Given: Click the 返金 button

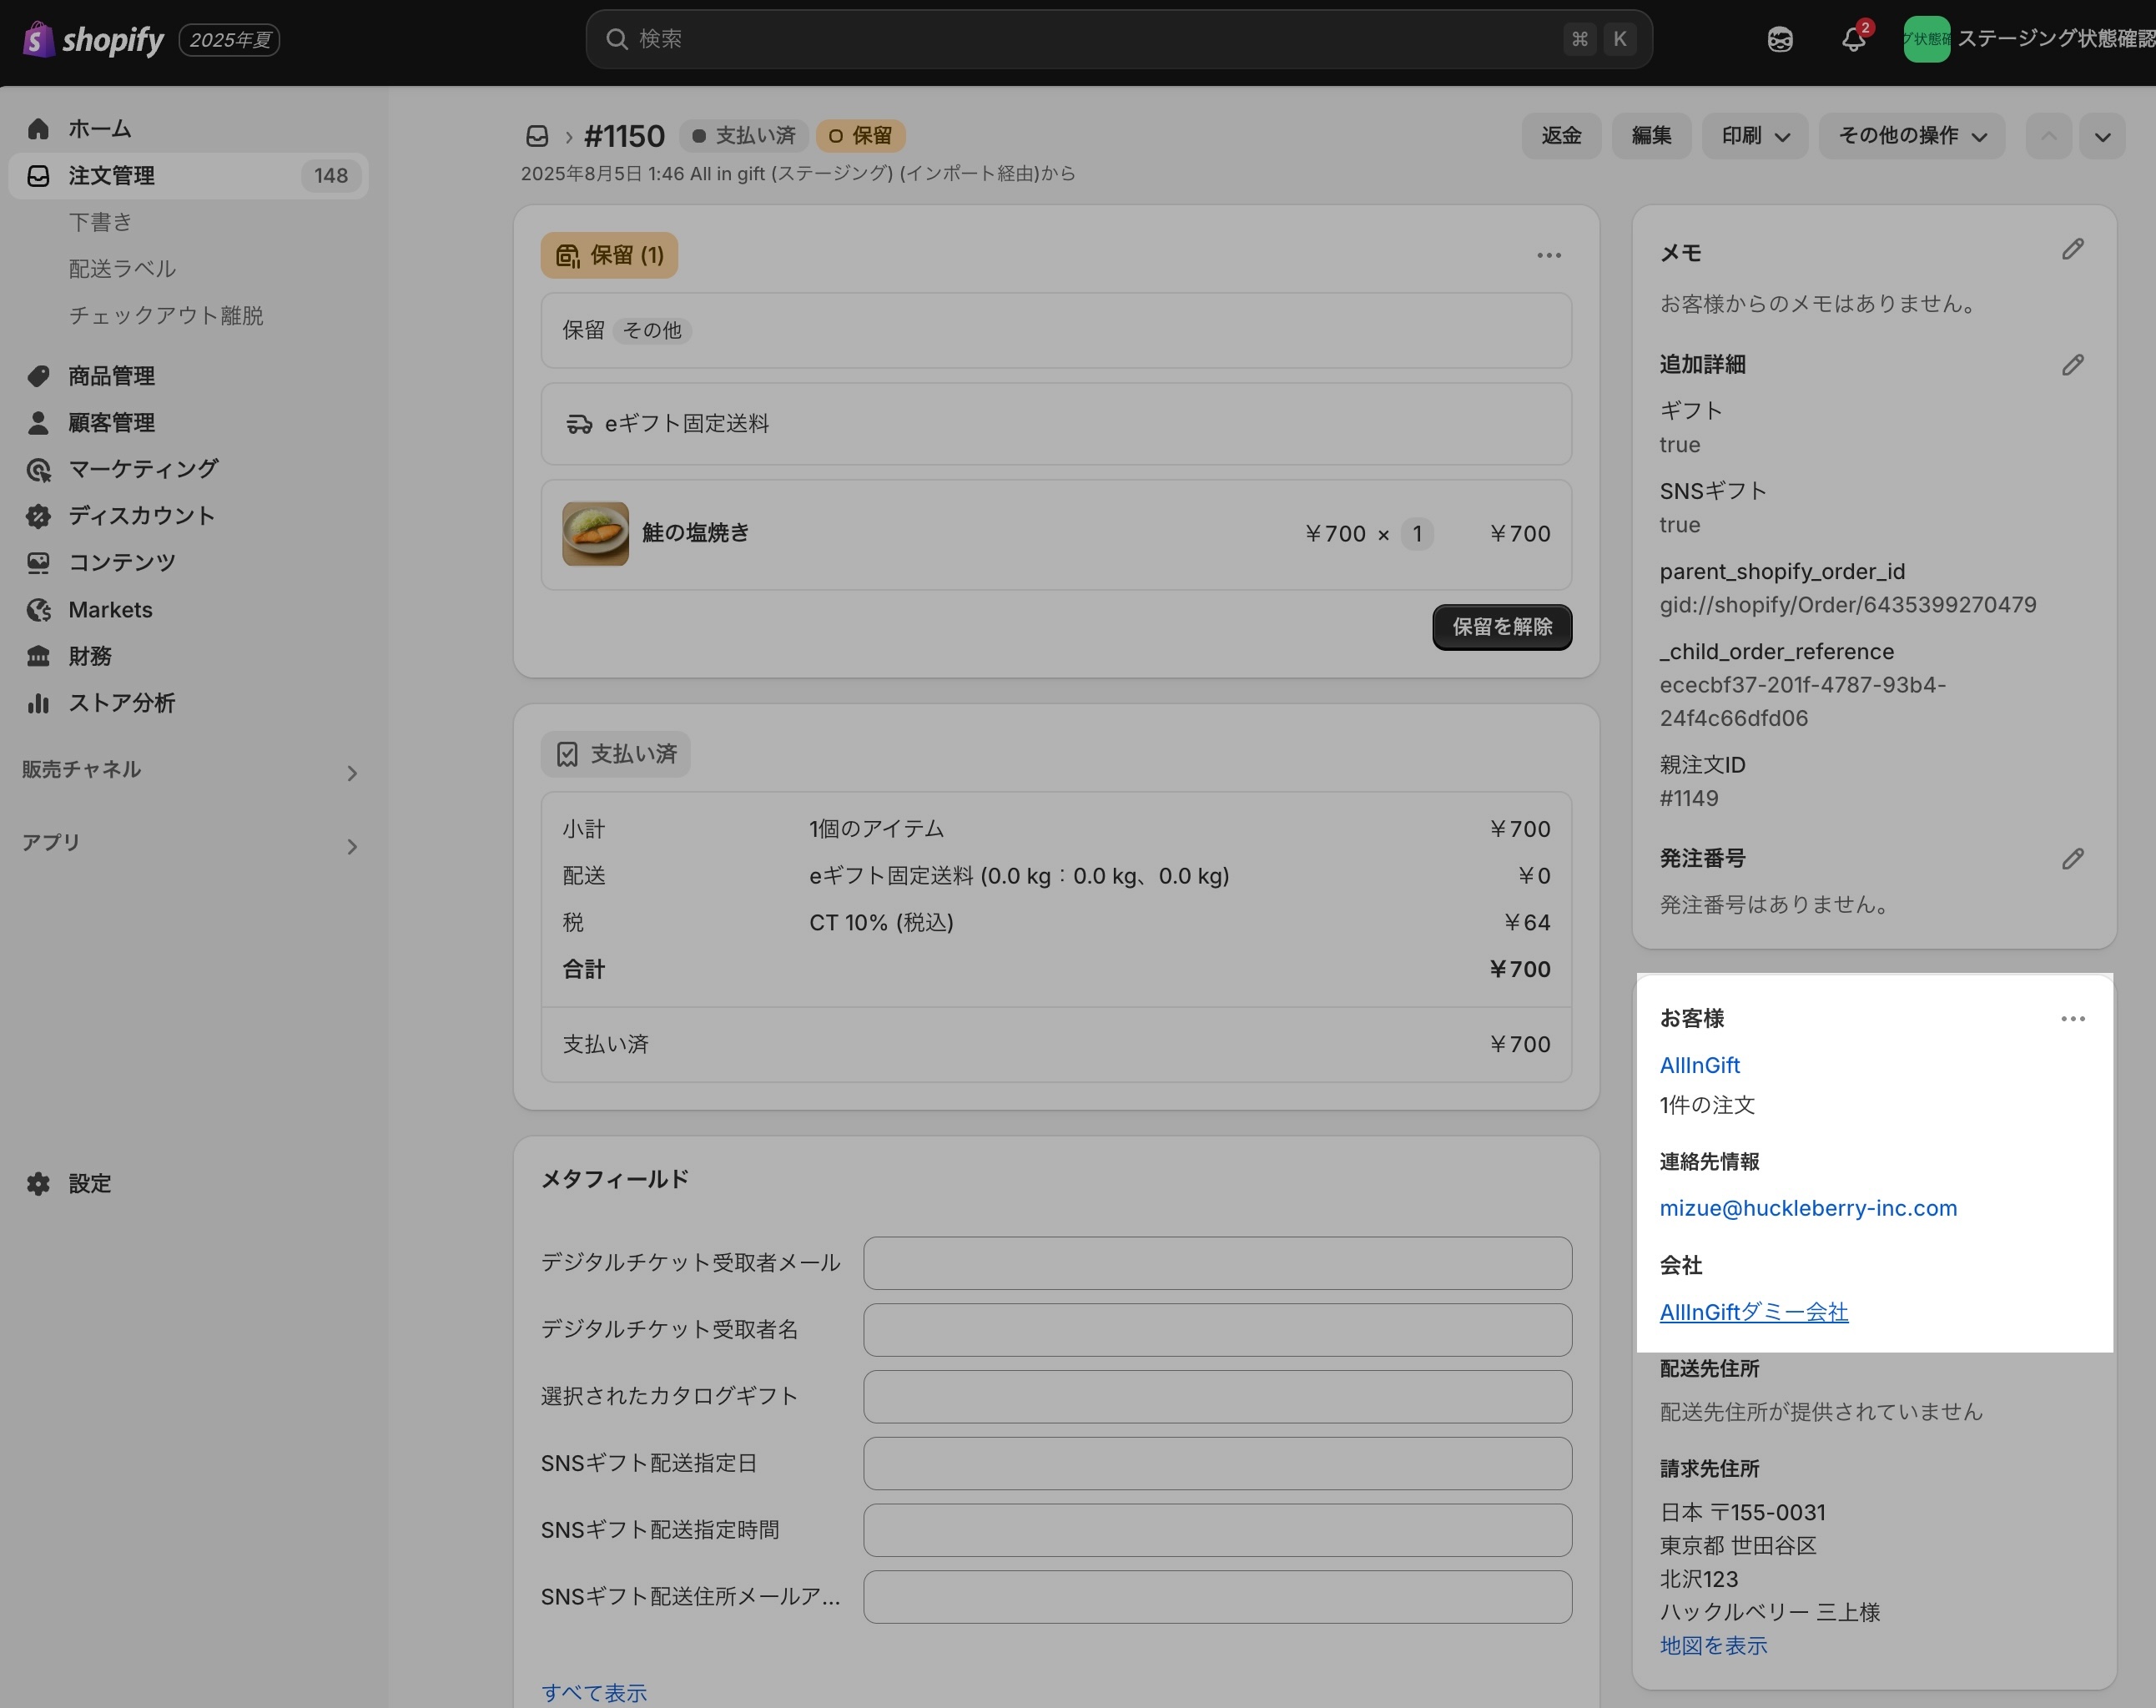Looking at the screenshot, I should (x=1561, y=136).
